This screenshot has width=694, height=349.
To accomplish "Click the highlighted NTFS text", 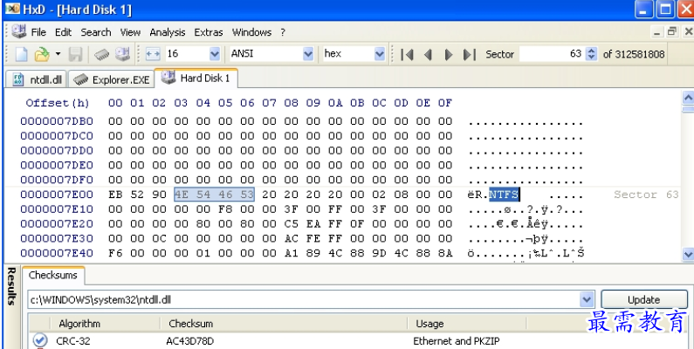I will pyautogui.click(x=504, y=195).
